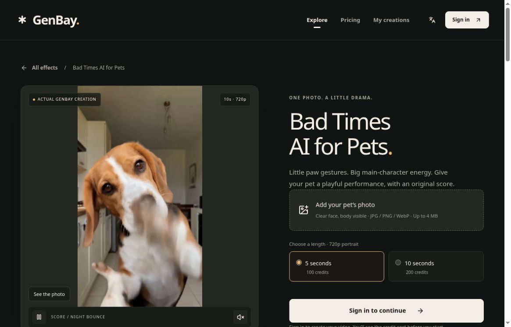Open the GenBay home wordmark link
Image resolution: width=511 pixels, height=327 pixels.
point(56,20)
